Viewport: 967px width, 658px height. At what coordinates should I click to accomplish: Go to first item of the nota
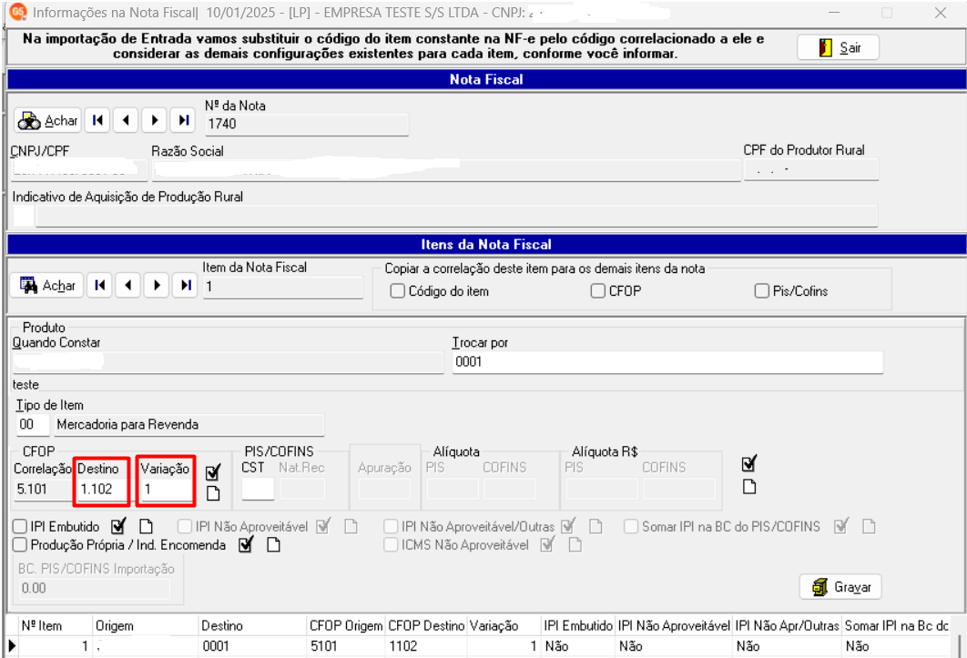(x=99, y=286)
